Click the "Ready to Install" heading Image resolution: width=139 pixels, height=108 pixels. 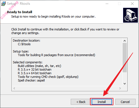(x=19, y=12)
